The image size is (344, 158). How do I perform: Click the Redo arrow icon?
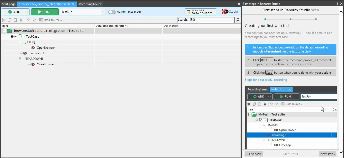click(34, 20)
